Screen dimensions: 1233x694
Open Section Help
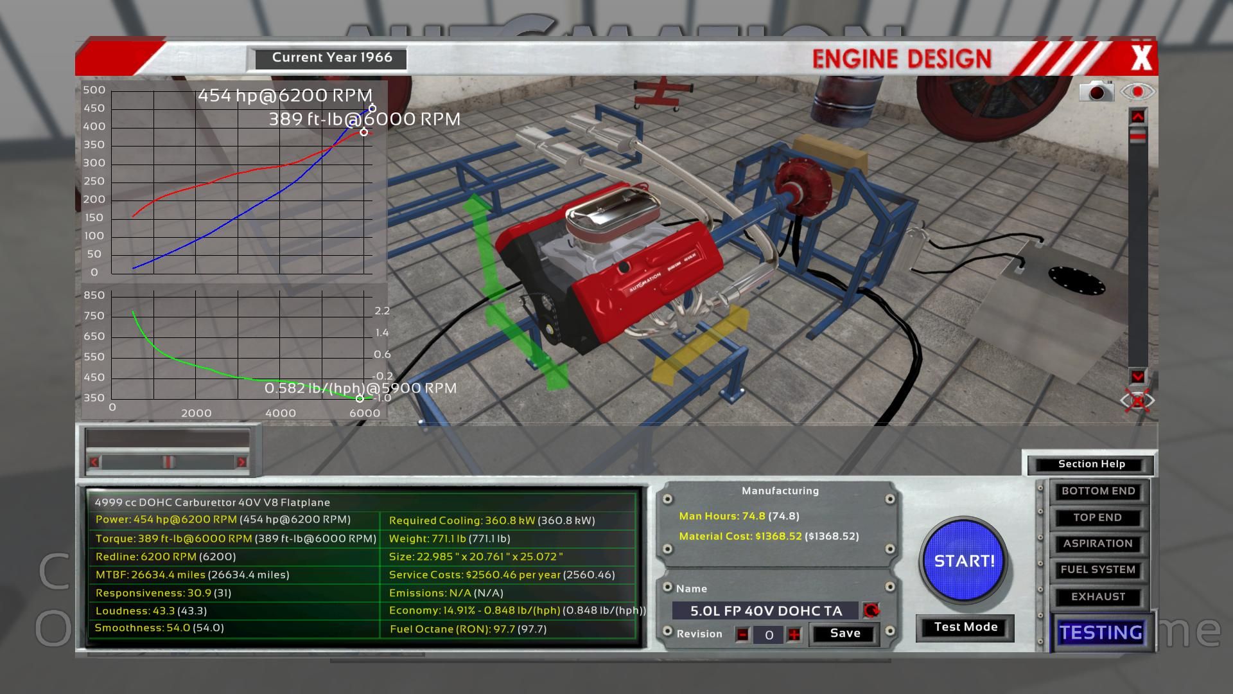1091,464
